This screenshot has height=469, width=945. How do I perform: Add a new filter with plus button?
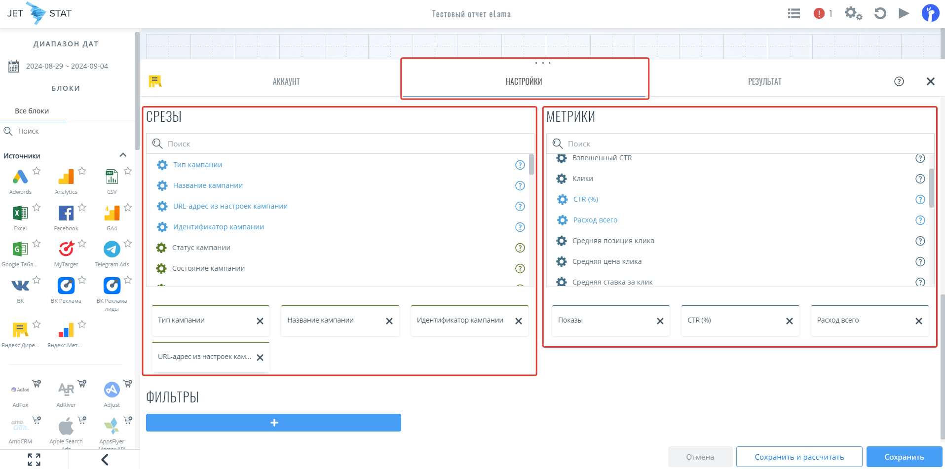click(x=273, y=423)
